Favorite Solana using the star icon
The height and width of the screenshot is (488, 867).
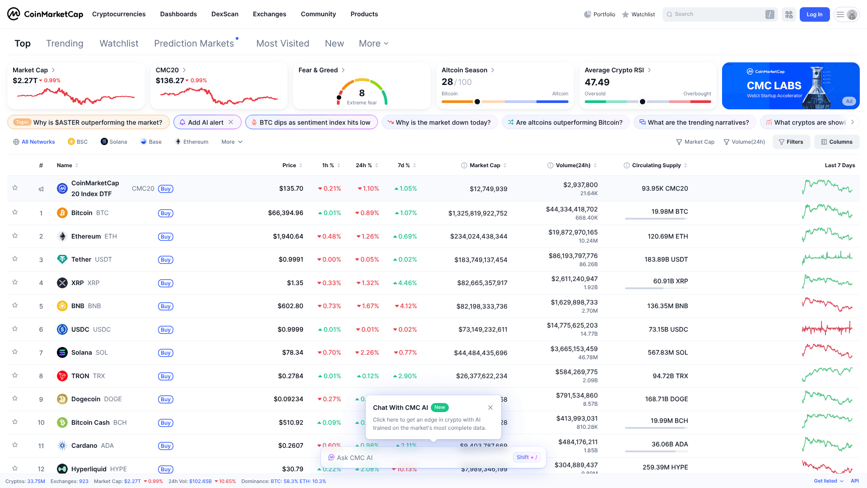tap(15, 352)
